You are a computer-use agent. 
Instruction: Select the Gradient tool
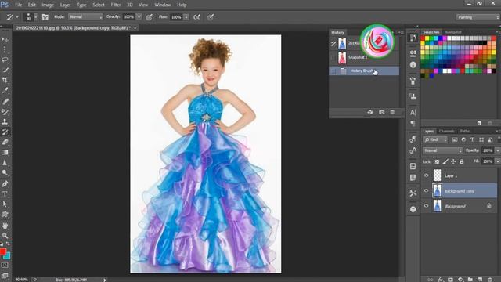(x=5, y=153)
